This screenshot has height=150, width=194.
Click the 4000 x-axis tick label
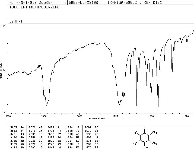[8, 116]
